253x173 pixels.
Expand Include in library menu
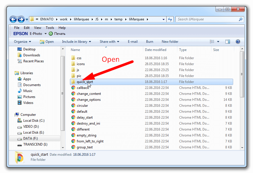point(76,42)
